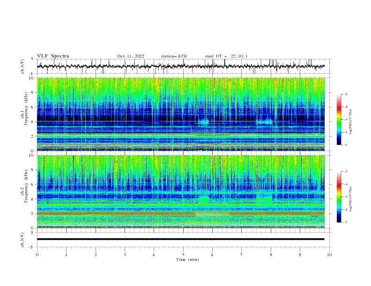Click the ch.2 spectrogram color scale bar
The height and width of the screenshot is (286, 371).
[x=339, y=197]
